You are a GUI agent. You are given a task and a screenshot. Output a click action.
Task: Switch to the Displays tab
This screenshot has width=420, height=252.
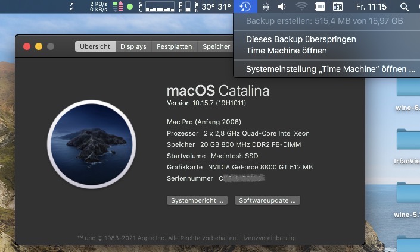[x=133, y=46]
